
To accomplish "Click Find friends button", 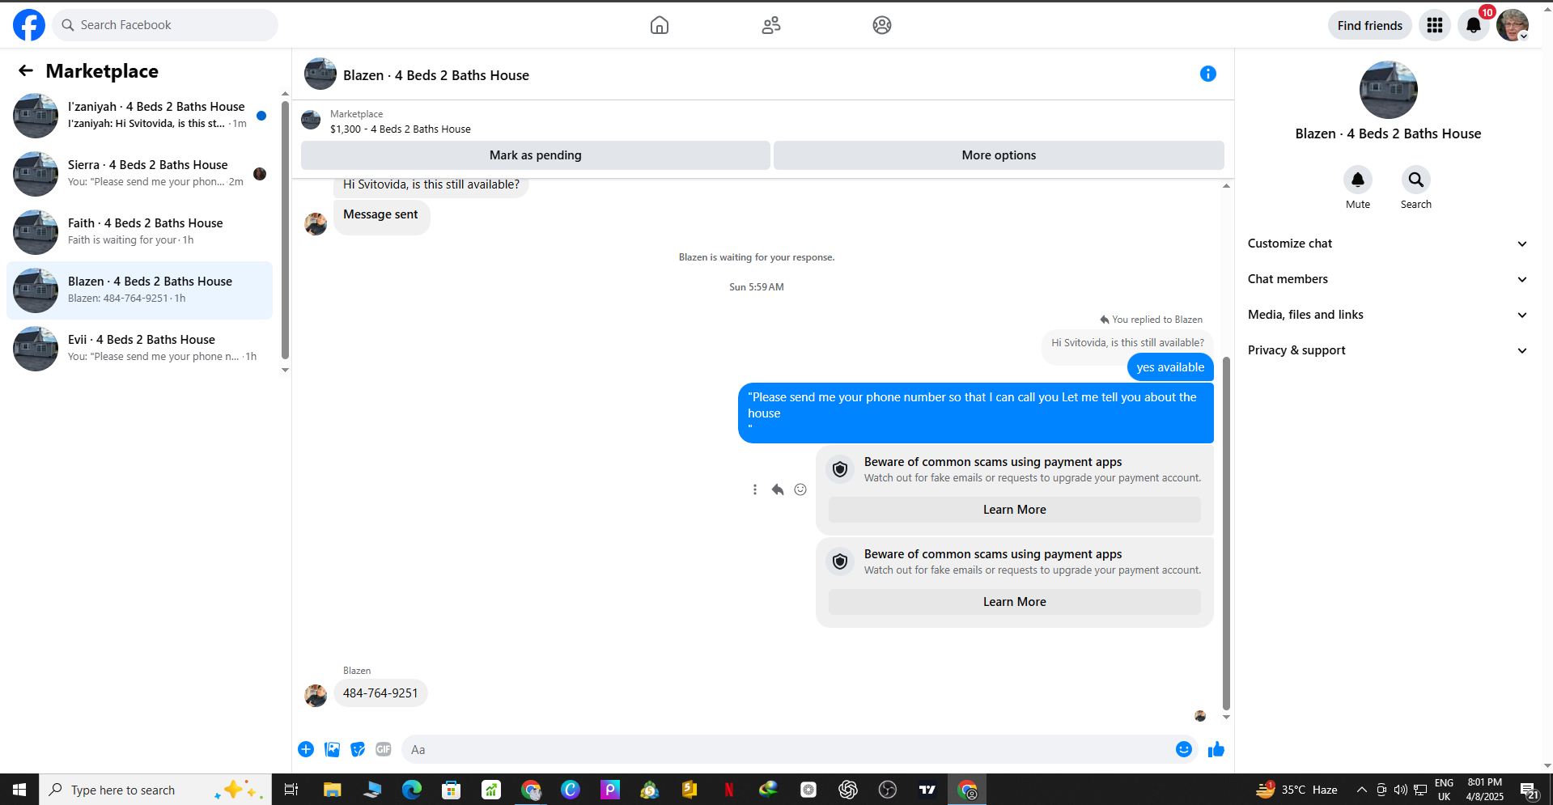I will (1369, 25).
